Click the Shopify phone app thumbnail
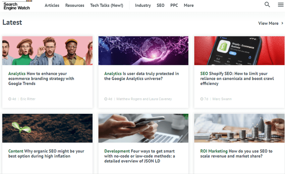 tap(240, 51)
